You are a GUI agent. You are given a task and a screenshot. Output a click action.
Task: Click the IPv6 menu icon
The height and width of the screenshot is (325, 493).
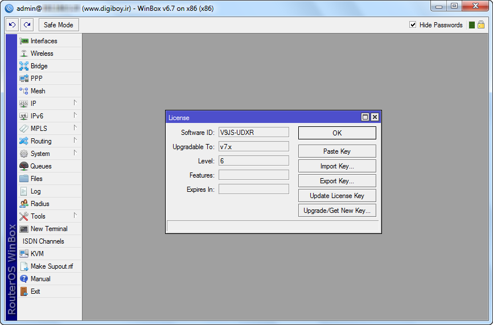(24, 116)
